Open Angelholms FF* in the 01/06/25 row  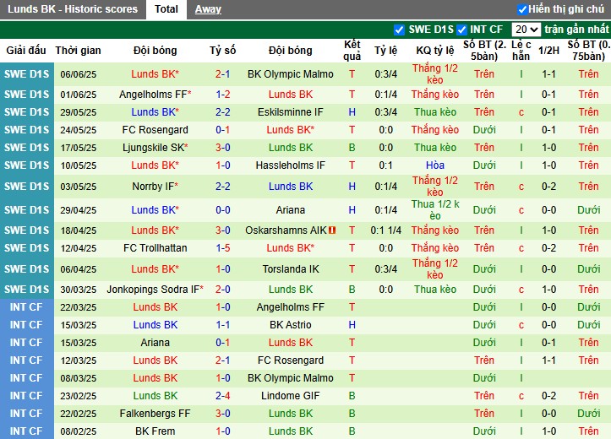(155, 95)
